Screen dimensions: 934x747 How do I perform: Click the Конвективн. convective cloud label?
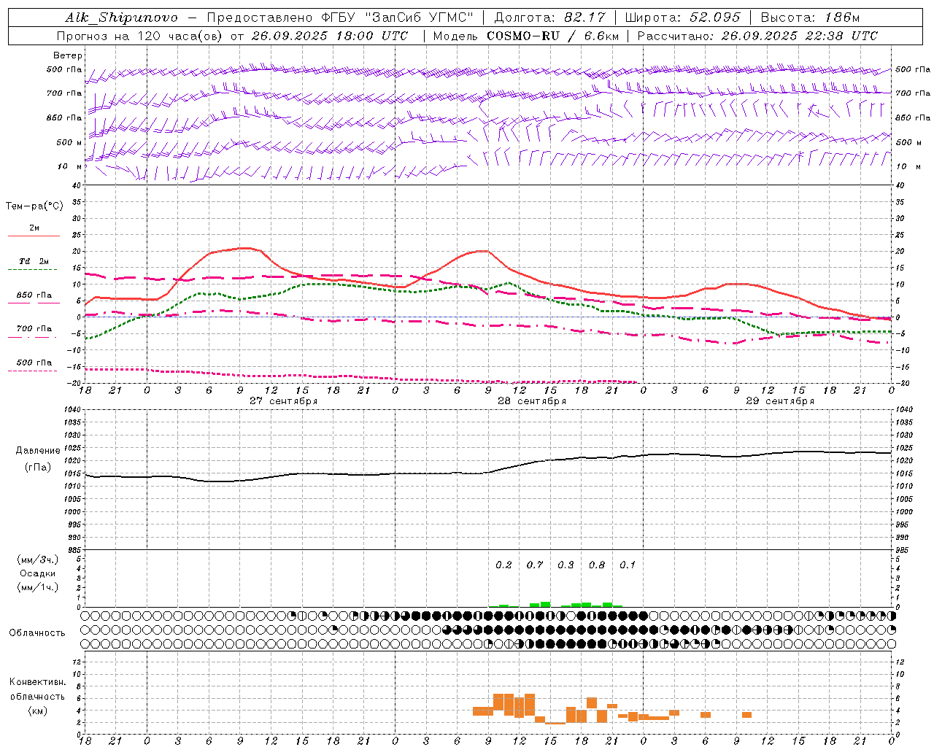click(x=38, y=682)
